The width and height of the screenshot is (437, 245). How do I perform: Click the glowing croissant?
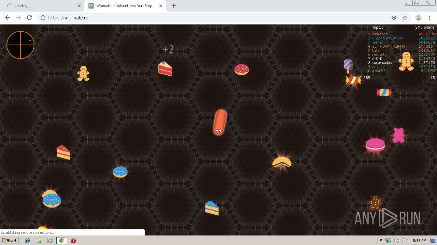[282, 162]
